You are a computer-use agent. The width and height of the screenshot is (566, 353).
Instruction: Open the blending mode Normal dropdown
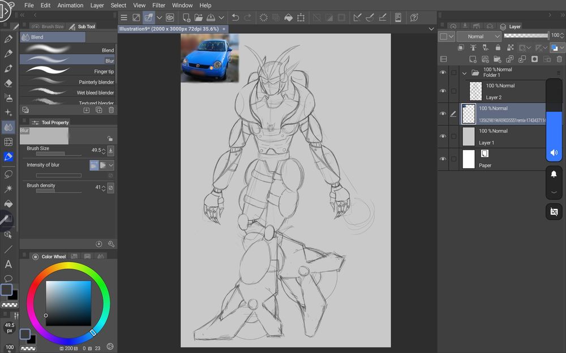479,36
